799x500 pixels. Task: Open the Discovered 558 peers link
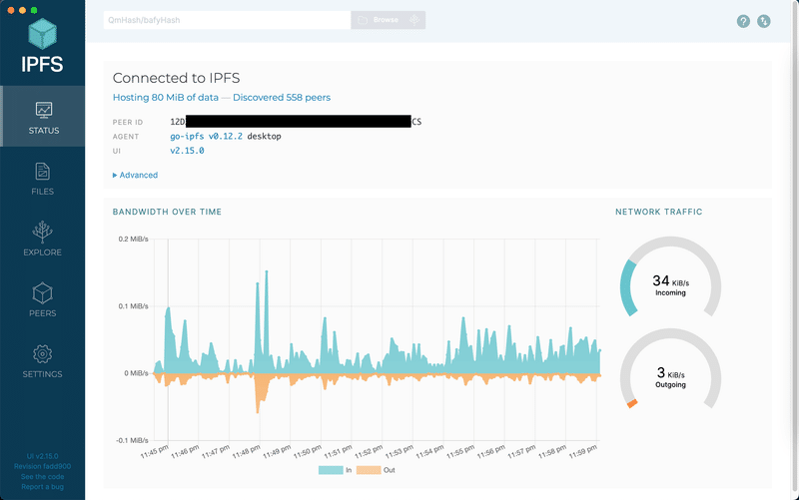(282, 97)
